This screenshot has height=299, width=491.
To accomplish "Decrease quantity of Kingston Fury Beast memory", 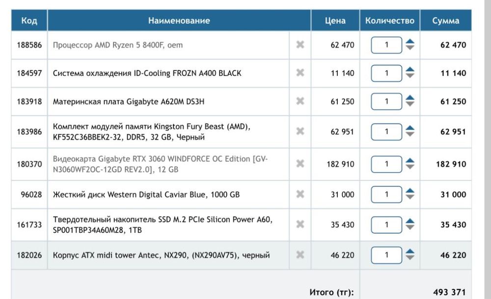I will [x=410, y=134].
